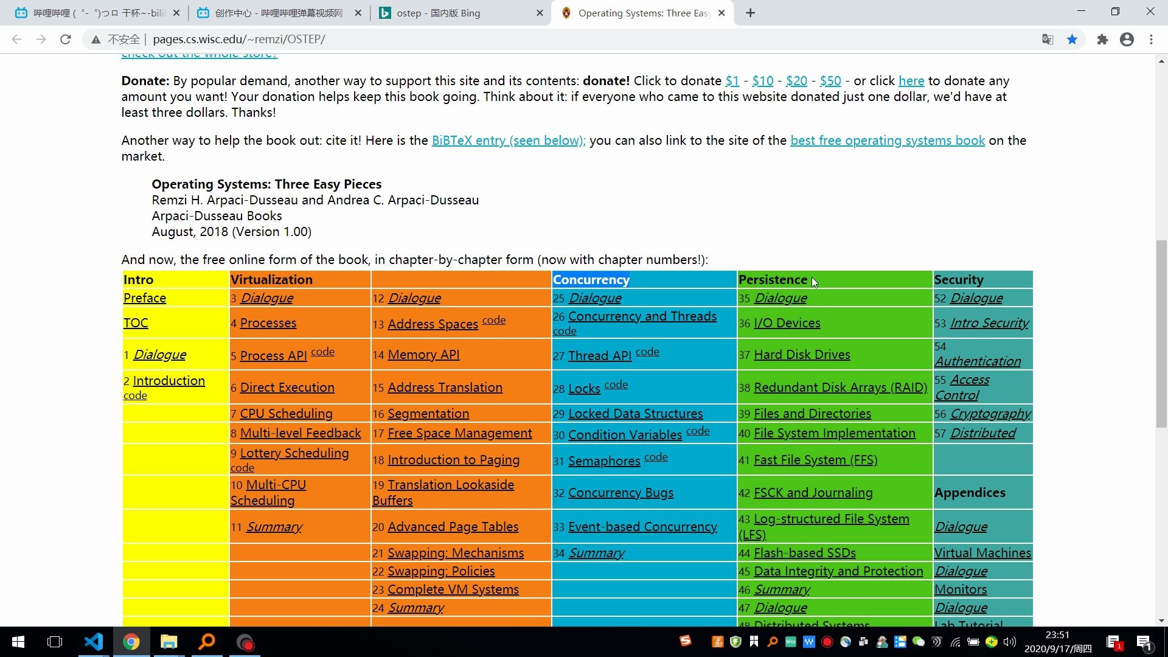Close the ostep Bing tab

pos(540,13)
